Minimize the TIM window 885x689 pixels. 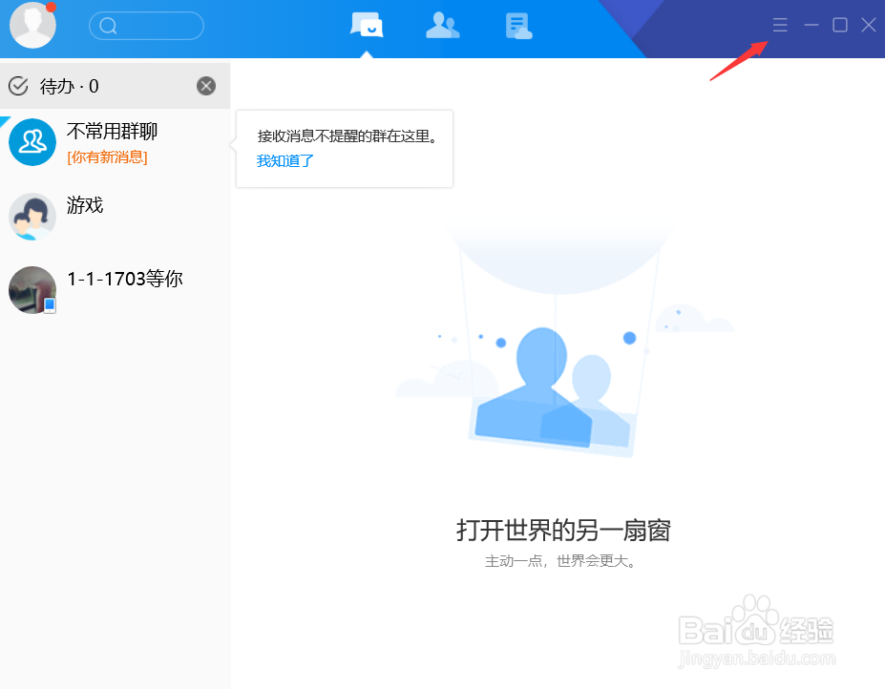pyautogui.click(x=811, y=25)
